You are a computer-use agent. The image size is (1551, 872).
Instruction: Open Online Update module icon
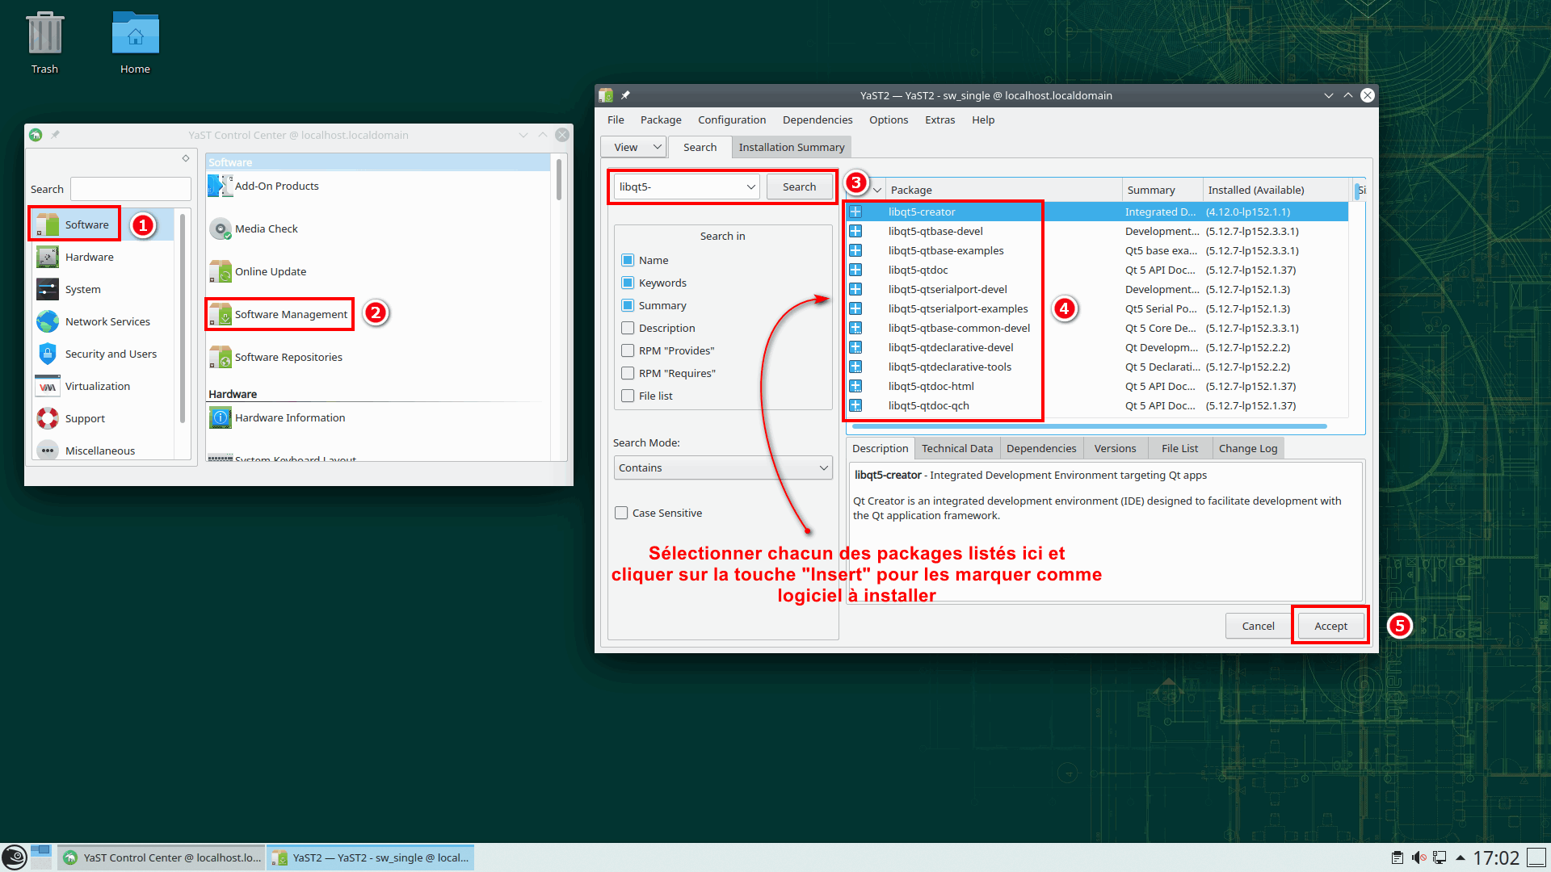click(x=220, y=271)
